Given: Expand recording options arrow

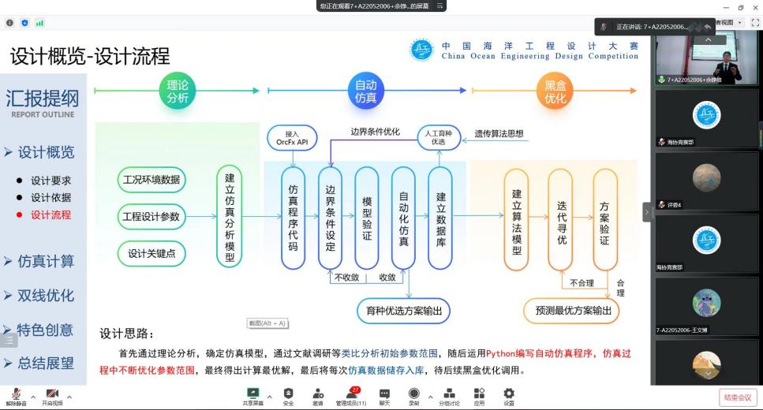Looking at the screenshot, I should point(429,396).
